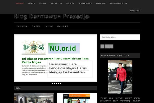The height and width of the screenshot is (103, 154).
Task: Select the fourth slider pagination dot
Action: [x=59, y=83]
